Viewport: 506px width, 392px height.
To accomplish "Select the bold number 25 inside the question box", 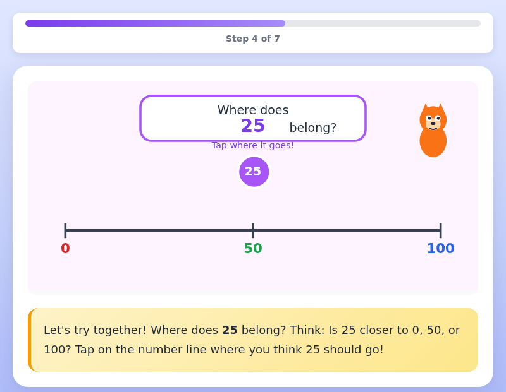I will click(252, 126).
